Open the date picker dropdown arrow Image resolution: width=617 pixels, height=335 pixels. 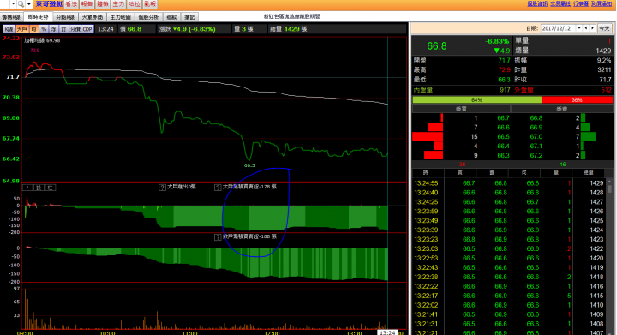pos(579,28)
